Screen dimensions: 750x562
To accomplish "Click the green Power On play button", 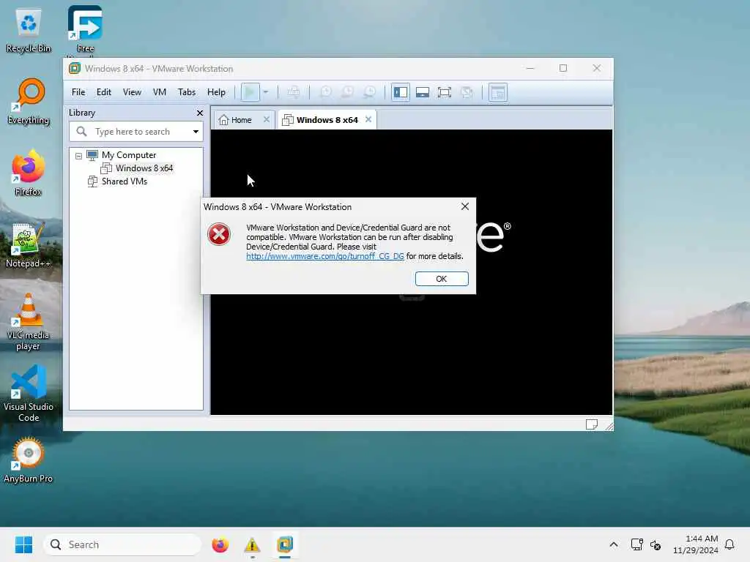I will point(250,92).
